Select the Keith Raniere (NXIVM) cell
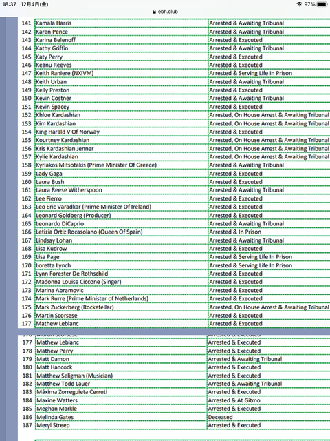This screenshot has width=330, height=441. click(x=121, y=73)
